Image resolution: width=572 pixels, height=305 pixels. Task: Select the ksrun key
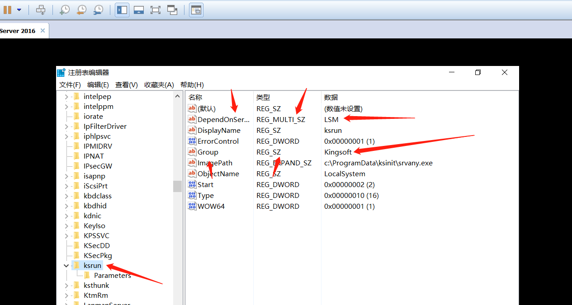click(93, 266)
